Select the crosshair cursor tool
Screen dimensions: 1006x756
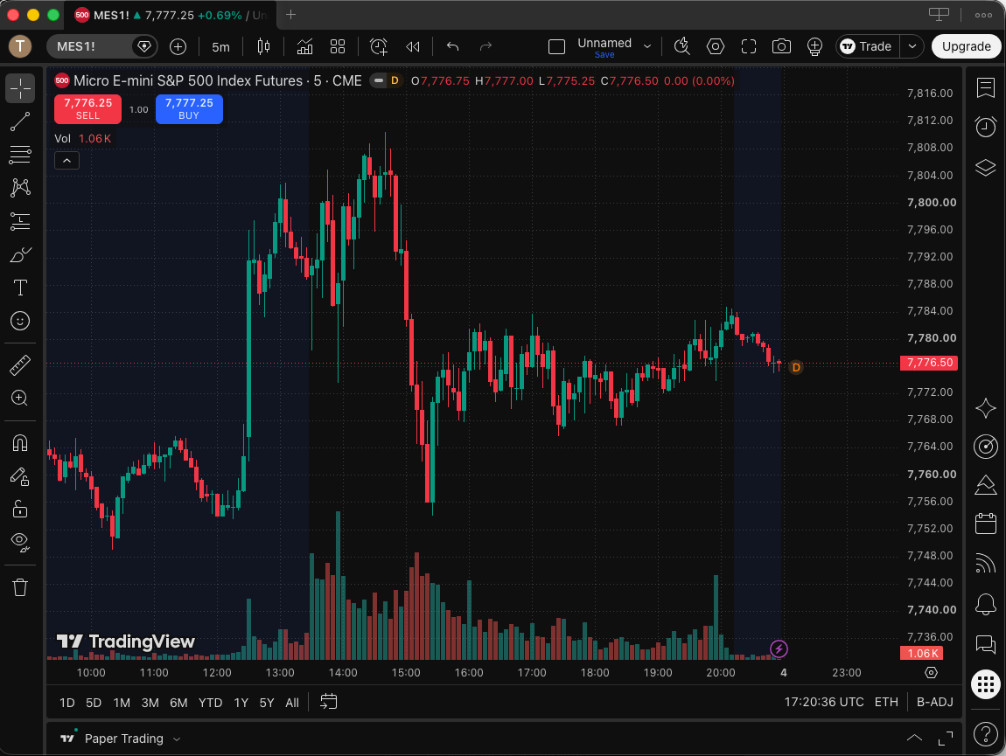(20, 88)
